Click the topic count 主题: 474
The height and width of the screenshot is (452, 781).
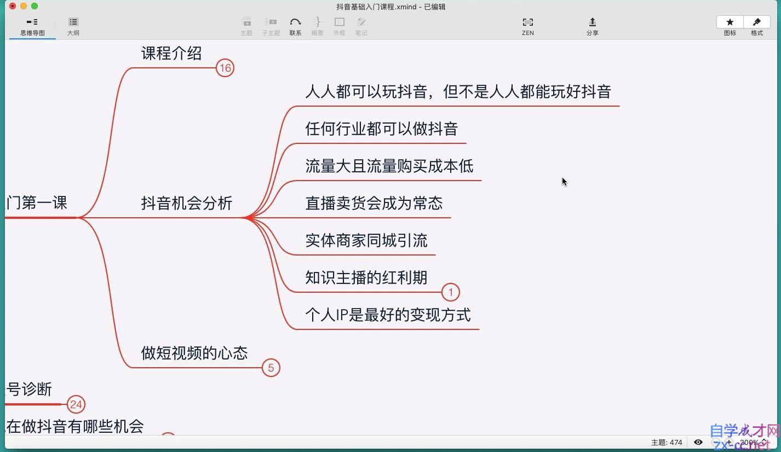pos(667,442)
